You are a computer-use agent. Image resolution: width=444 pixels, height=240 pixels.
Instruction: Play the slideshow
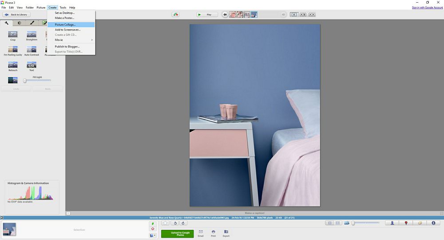tap(207, 15)
